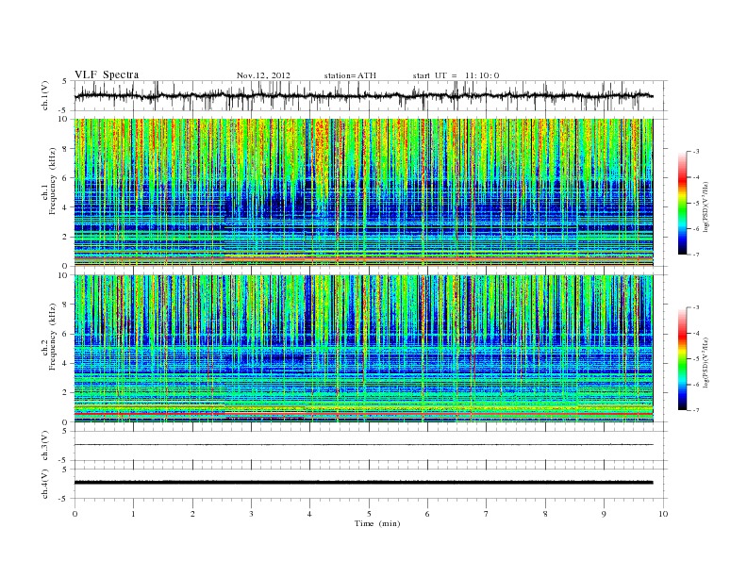This screenshot has width=747, height=577.
Task: Click the flat ch.3 voltage trace
Action: click(363, 445)
